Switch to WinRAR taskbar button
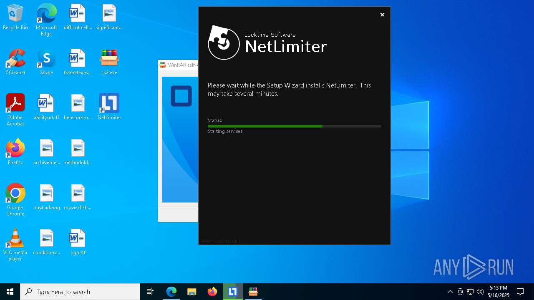The width and height of the screenshot is (534, 300). point(253,292)
